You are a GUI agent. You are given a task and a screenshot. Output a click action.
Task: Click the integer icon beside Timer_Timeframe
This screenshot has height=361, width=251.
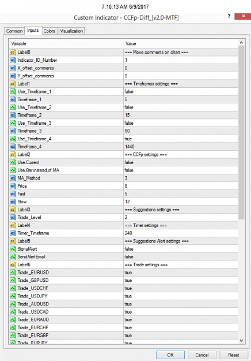click(13, 233)
